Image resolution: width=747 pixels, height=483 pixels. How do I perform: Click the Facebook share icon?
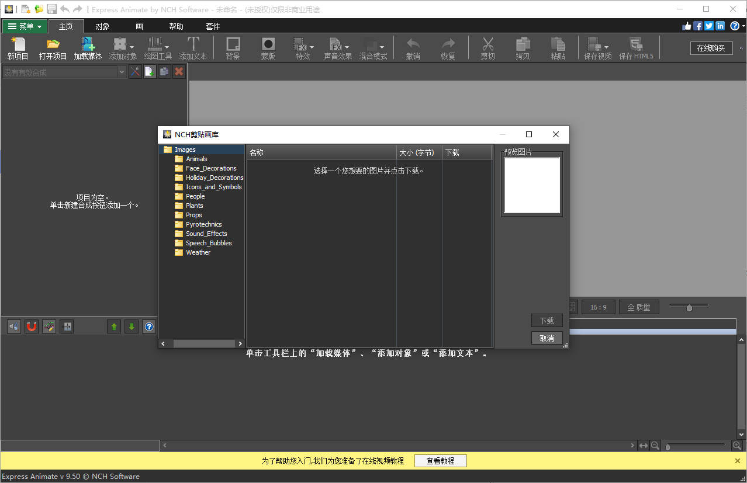698,26
